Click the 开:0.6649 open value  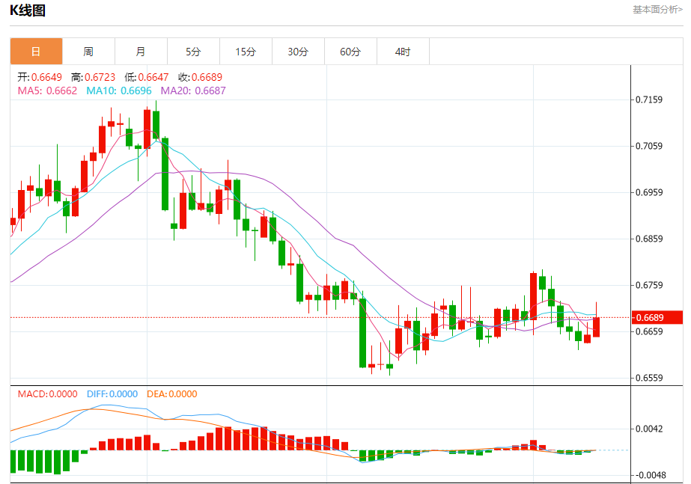pyautogui.click(x=40, y=77)
